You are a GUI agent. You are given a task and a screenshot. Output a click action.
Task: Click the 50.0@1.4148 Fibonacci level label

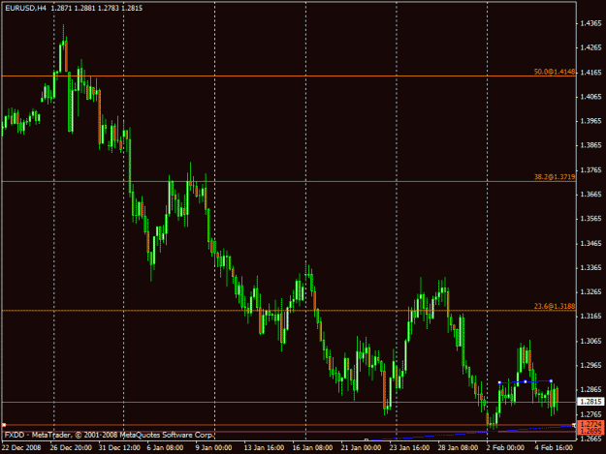[x=555, y=72]
